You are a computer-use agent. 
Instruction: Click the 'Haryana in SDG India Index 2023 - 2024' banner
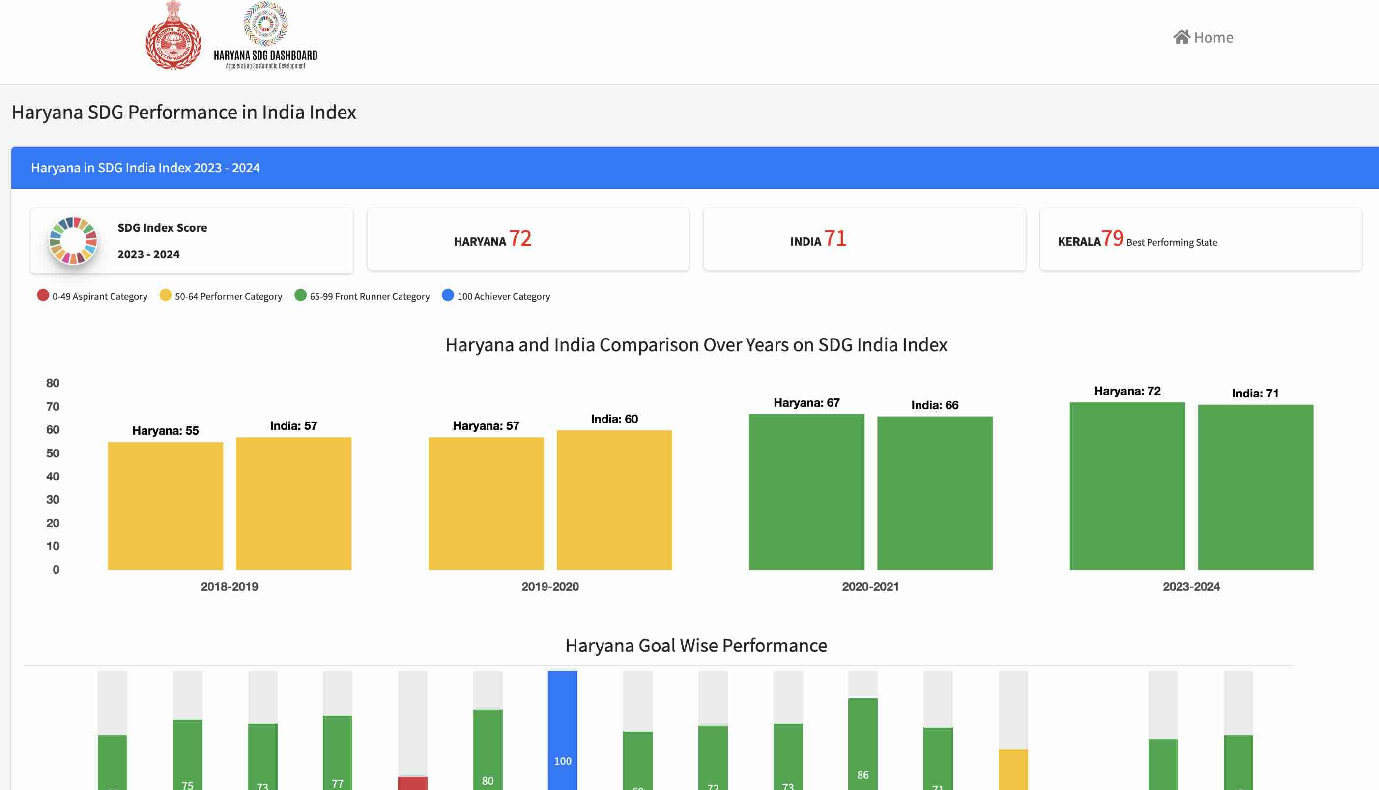tap(694, 168)
